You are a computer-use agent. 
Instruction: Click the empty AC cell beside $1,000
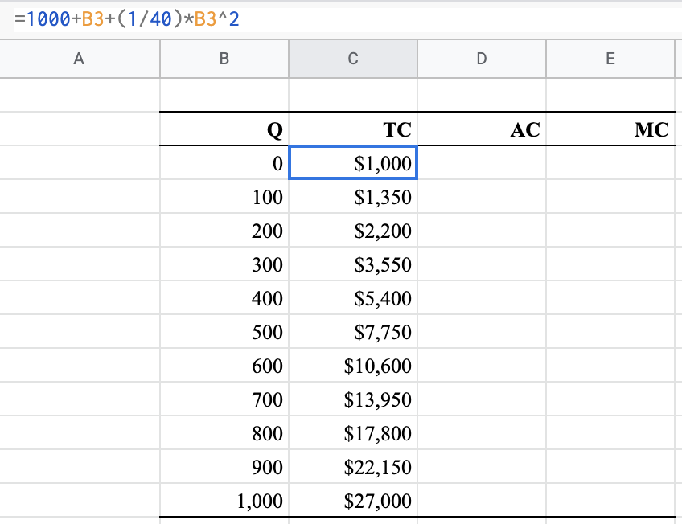click(x=481, y=163)
